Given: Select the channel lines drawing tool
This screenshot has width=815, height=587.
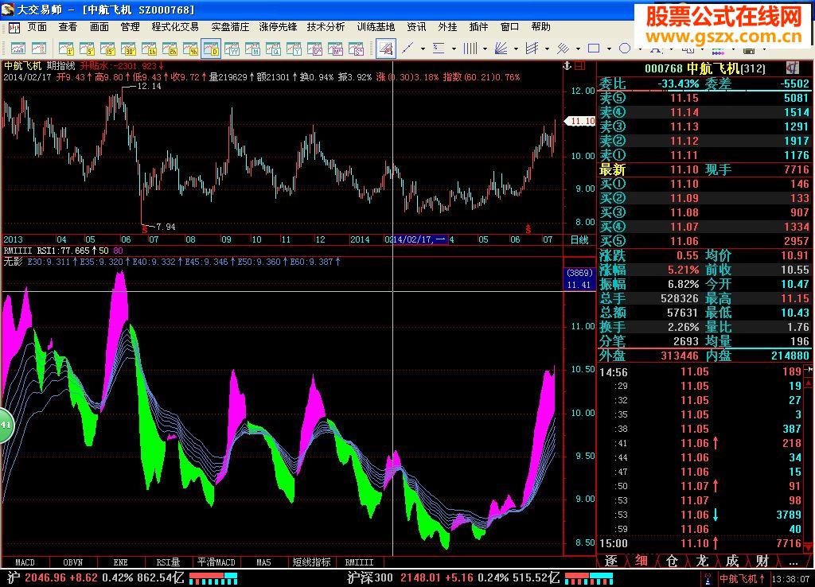Looking at the screenshot, I should pos(532,49).
